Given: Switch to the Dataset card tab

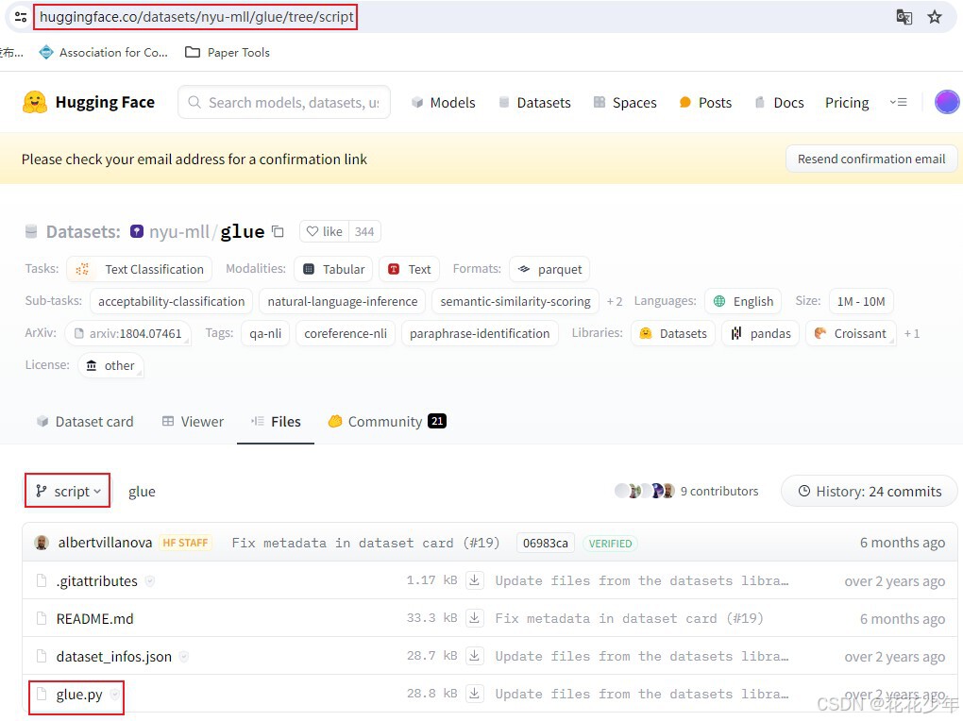Looking at the screenshot, I should pyautogui.click(x=85, y=421).
